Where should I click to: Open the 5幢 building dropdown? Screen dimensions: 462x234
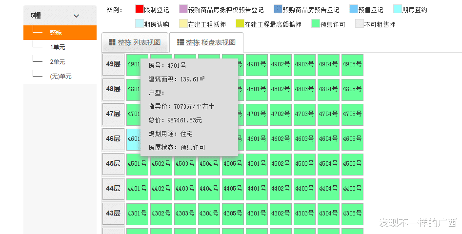(60, 15)
